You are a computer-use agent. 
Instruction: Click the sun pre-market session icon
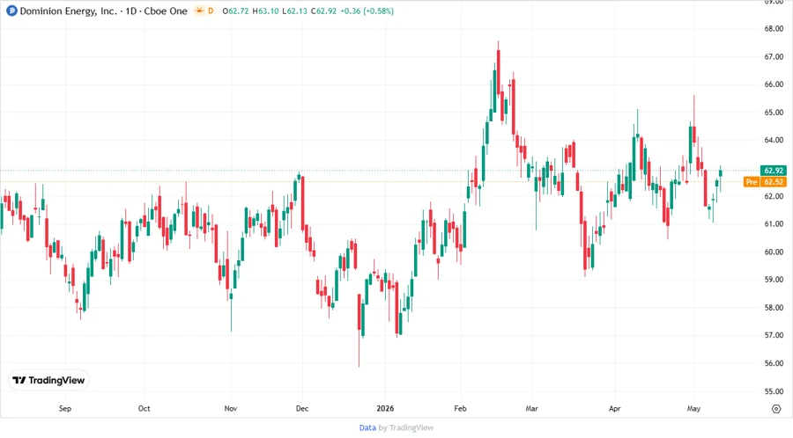coord(200,11)
